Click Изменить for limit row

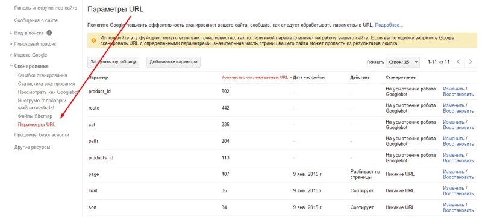click(x=454, y=188)
